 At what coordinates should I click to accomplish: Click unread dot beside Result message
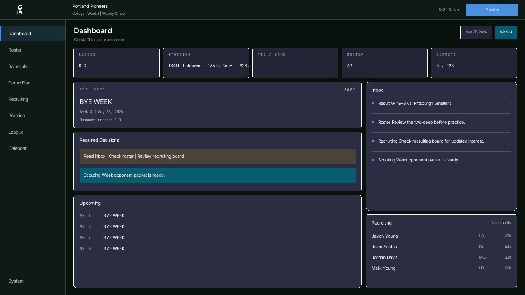[373, 103]
